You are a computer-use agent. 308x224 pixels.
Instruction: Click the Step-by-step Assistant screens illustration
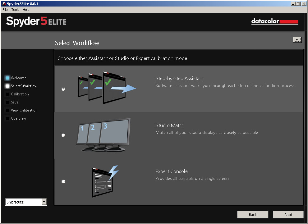pos(107,88)
